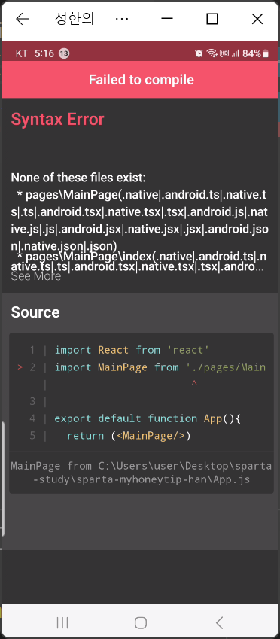Screen dimensions: 280x639
Task: Tap the red arrow beside line 2
Action: [x=20, y=367]
